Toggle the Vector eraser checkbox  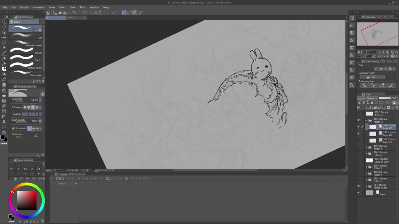(x=13, y=128)
